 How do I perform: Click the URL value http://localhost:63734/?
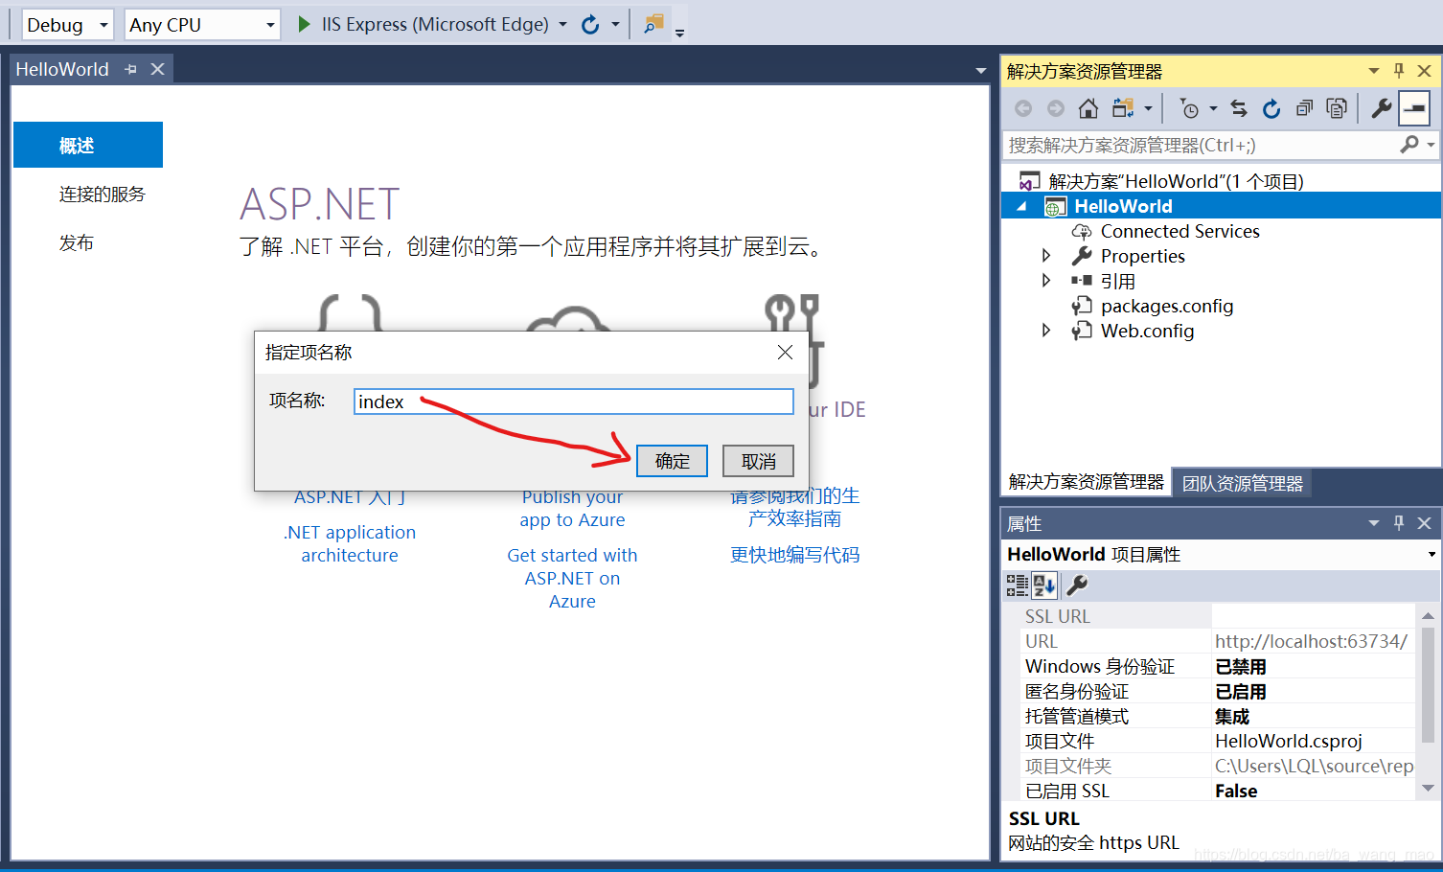(1311, 641)
